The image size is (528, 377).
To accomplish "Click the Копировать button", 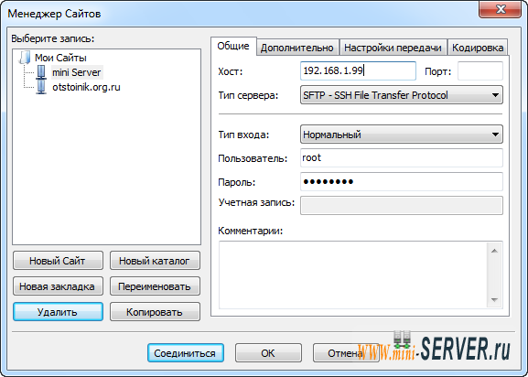I will tap(155, 312).
